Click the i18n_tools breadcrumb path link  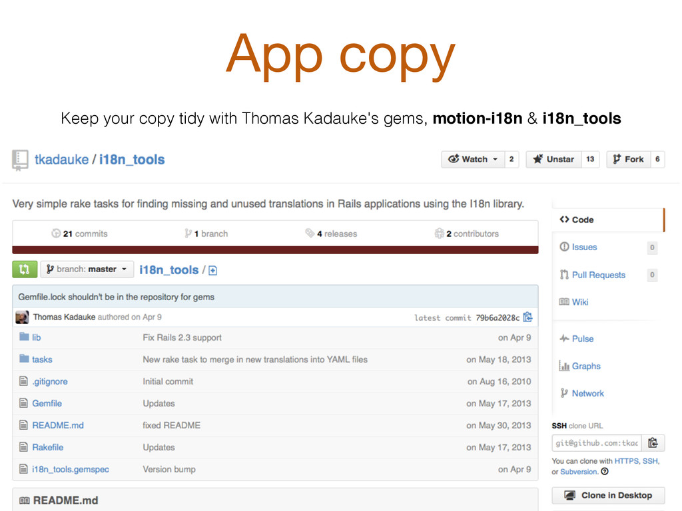169,270
